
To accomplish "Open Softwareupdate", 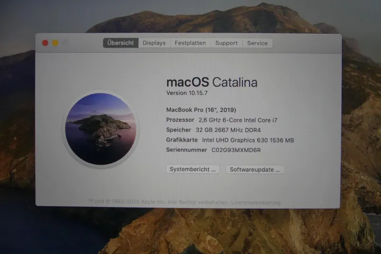I will pos(255,170).
